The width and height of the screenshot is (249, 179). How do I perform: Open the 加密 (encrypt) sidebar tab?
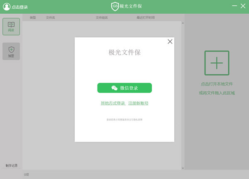pyautogui.click(x=11, y=51)
